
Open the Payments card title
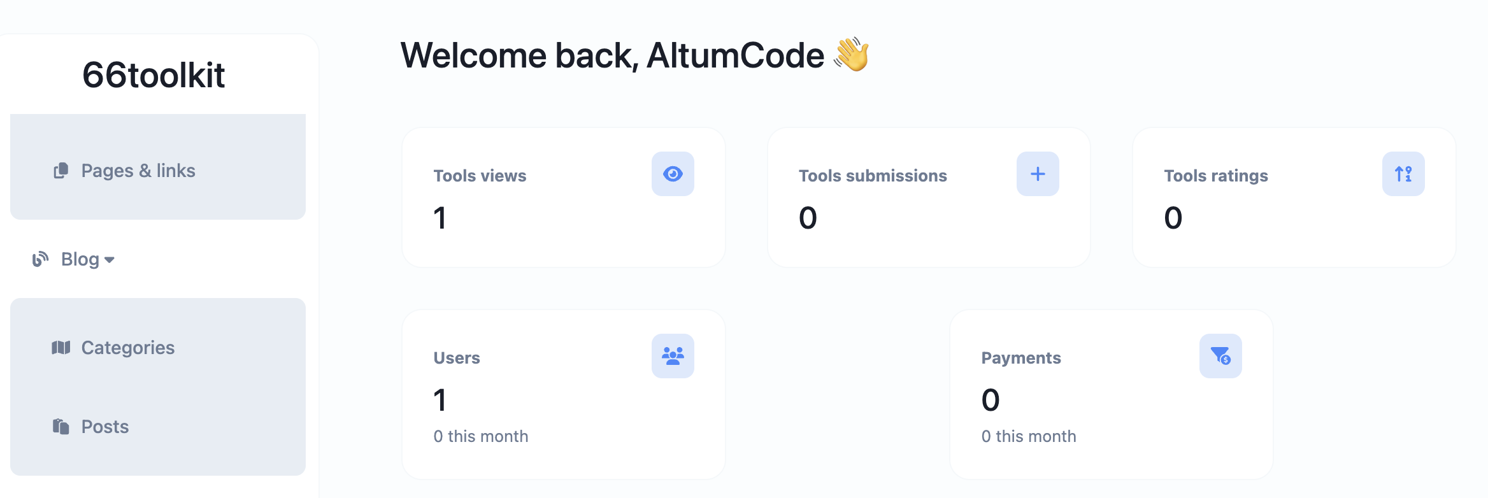1021,358
